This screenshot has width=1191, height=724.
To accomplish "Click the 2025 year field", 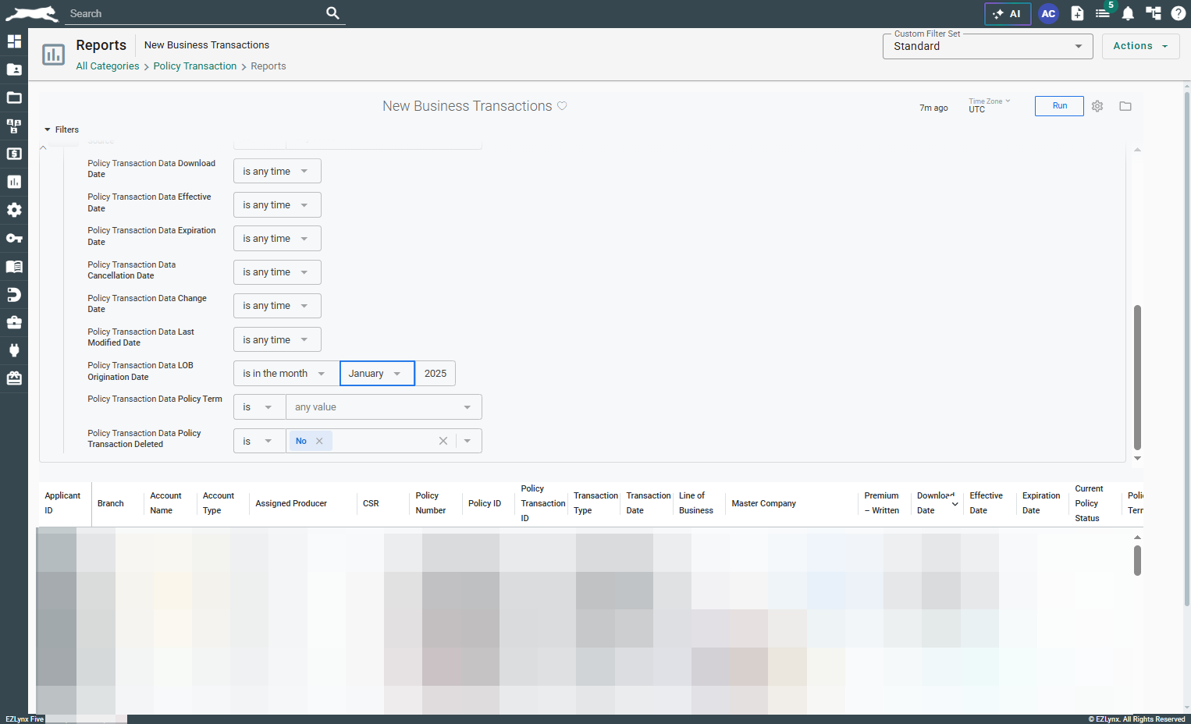I will coord(436,374).
